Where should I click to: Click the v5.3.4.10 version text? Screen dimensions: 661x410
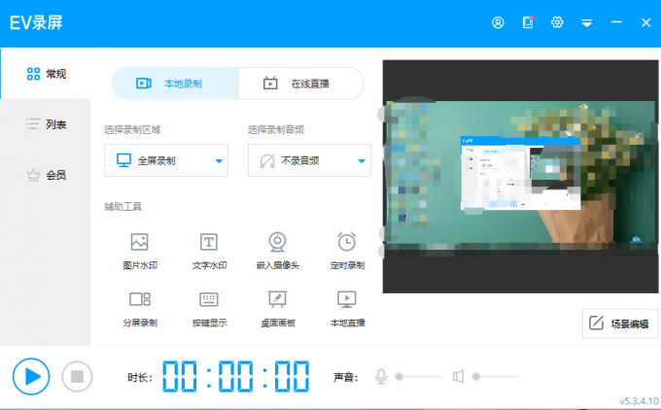(x=639, y=400)
